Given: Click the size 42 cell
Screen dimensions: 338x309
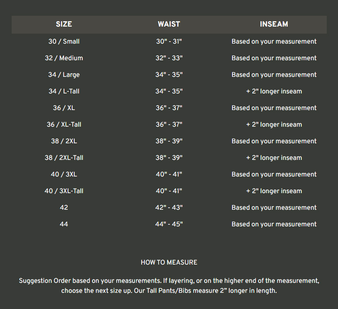Looking at the screenshot, I should (x=64, y=208).
